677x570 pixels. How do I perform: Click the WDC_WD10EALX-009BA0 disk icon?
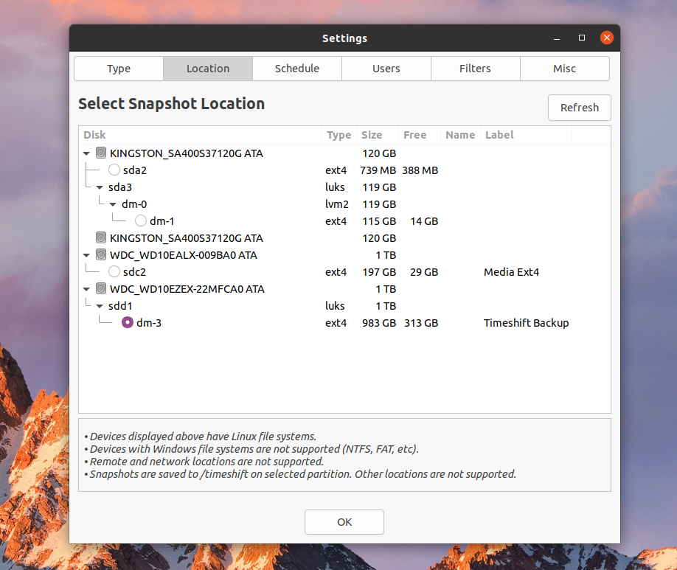coord(101,255)
